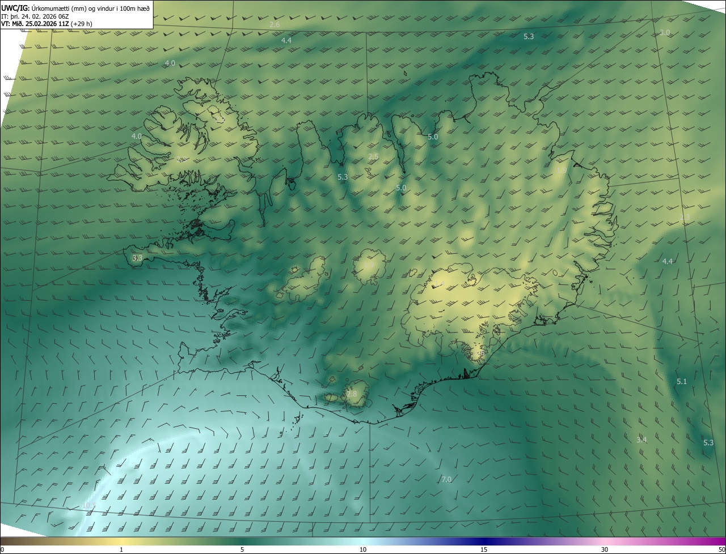Viewport: 726px width, 554px height.
Task: Click the 'UWC/IG: Úrkomumætti' title line
Action: [75, 8]
